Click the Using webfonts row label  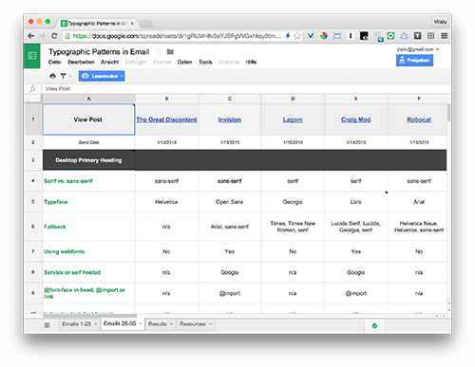[64, 251]
